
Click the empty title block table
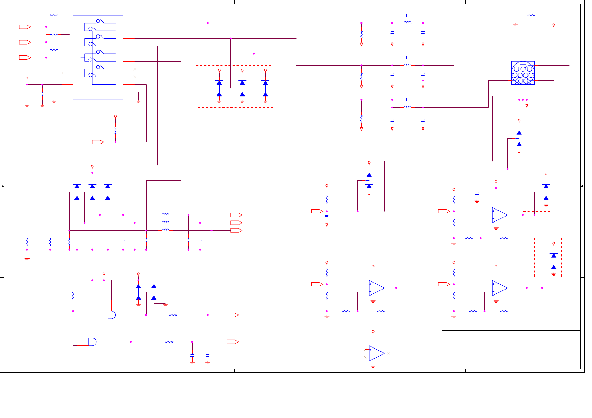511,349
